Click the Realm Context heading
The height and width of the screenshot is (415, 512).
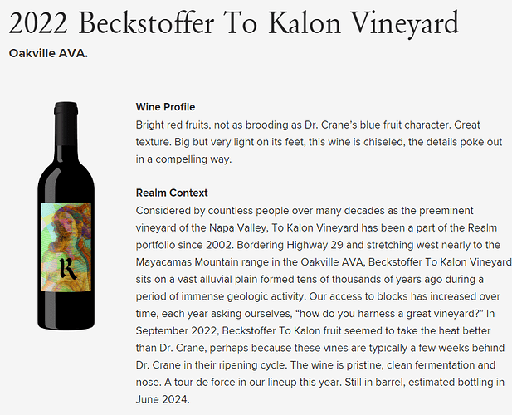pos(172,193)
